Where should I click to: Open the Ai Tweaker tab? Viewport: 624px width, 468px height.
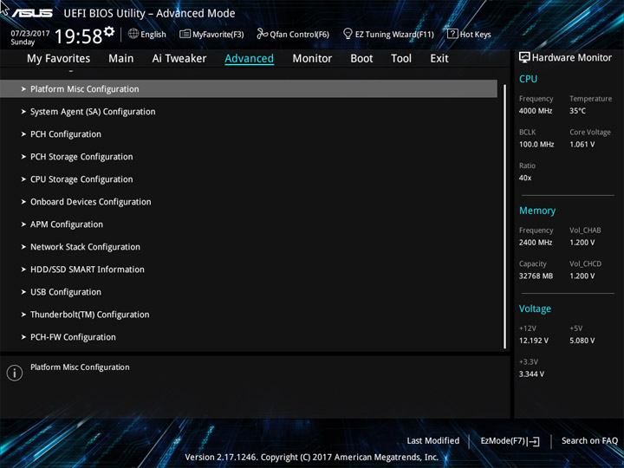point(179,59)
